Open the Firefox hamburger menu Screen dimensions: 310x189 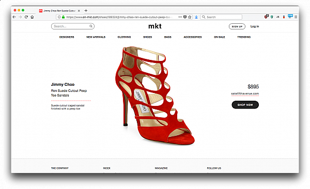tap(296, 17)
